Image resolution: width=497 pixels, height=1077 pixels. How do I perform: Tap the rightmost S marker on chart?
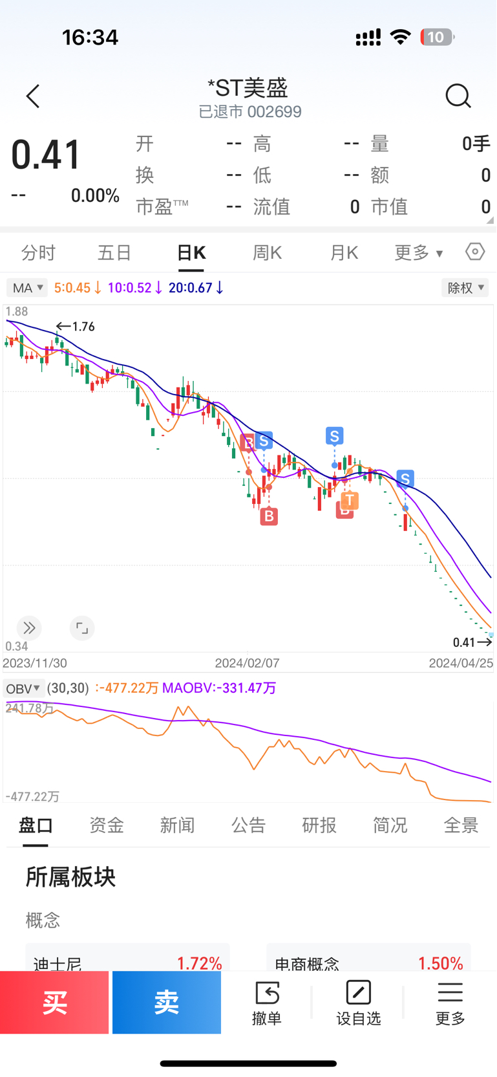pos(405,479)
